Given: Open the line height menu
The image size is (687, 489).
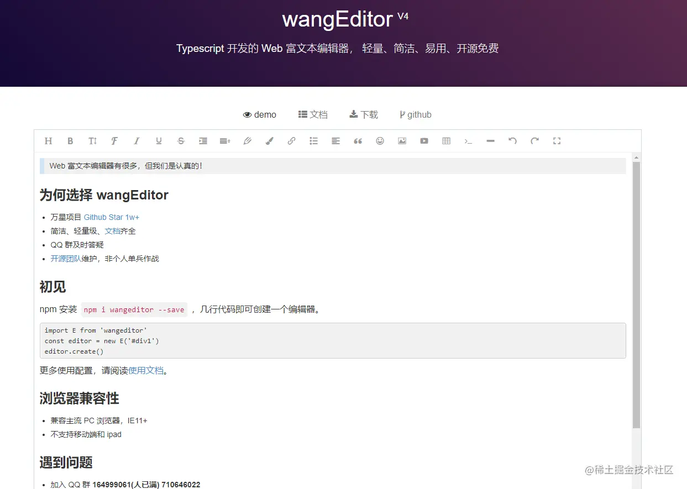Looking at the screenshot, I should tap(225, 141).
